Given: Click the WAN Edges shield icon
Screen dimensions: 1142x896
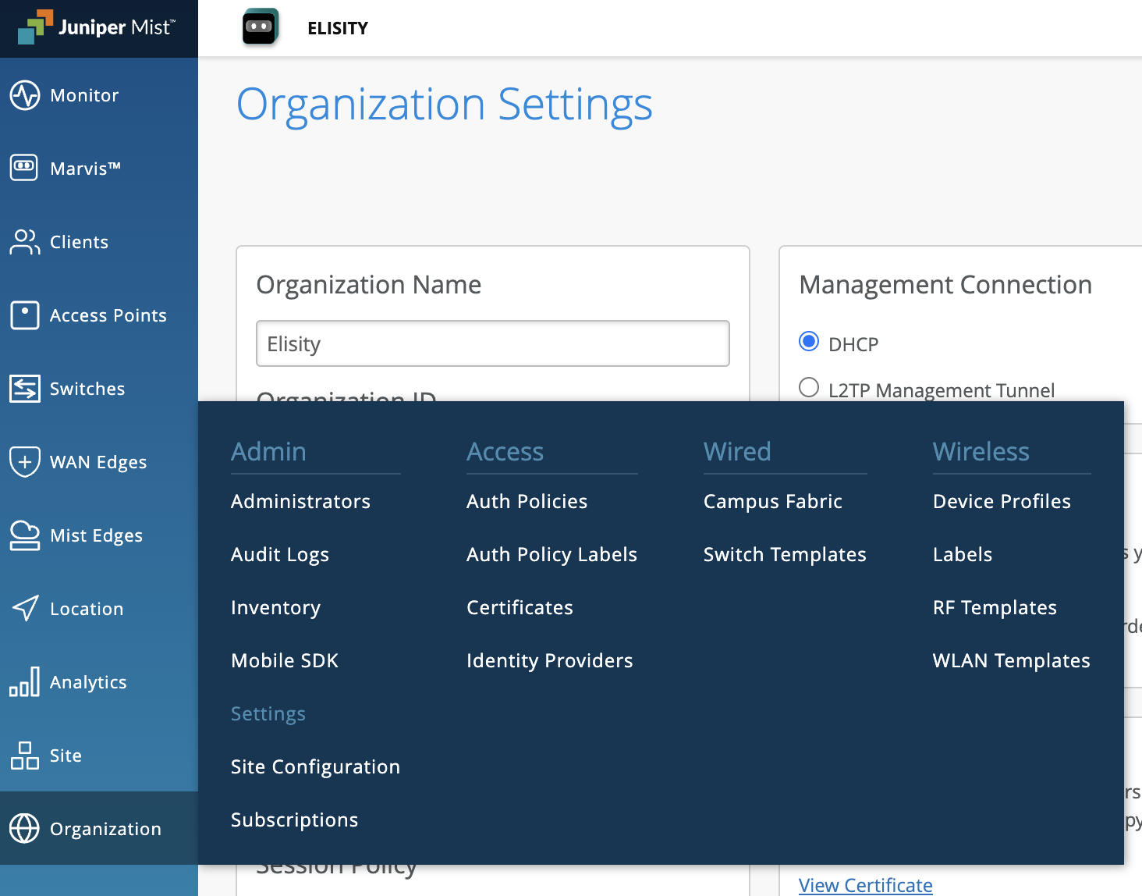Looking at the screenshot, I should click(25, 462).
